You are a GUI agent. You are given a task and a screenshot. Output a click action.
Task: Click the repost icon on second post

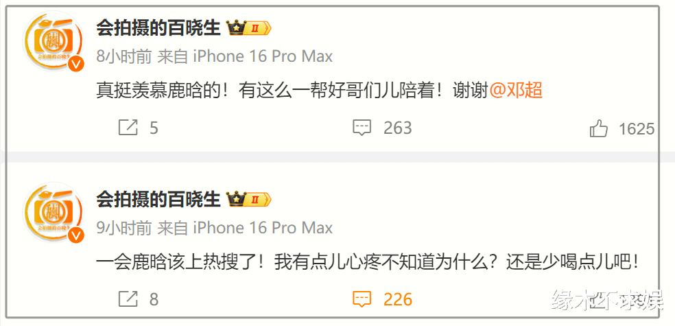click(128, 299)
